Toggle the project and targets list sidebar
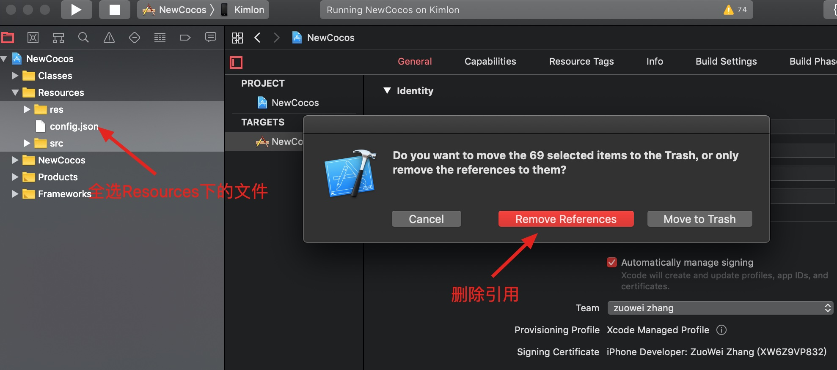This screenshot has width=837, height=370. click(x=236, y=63)
